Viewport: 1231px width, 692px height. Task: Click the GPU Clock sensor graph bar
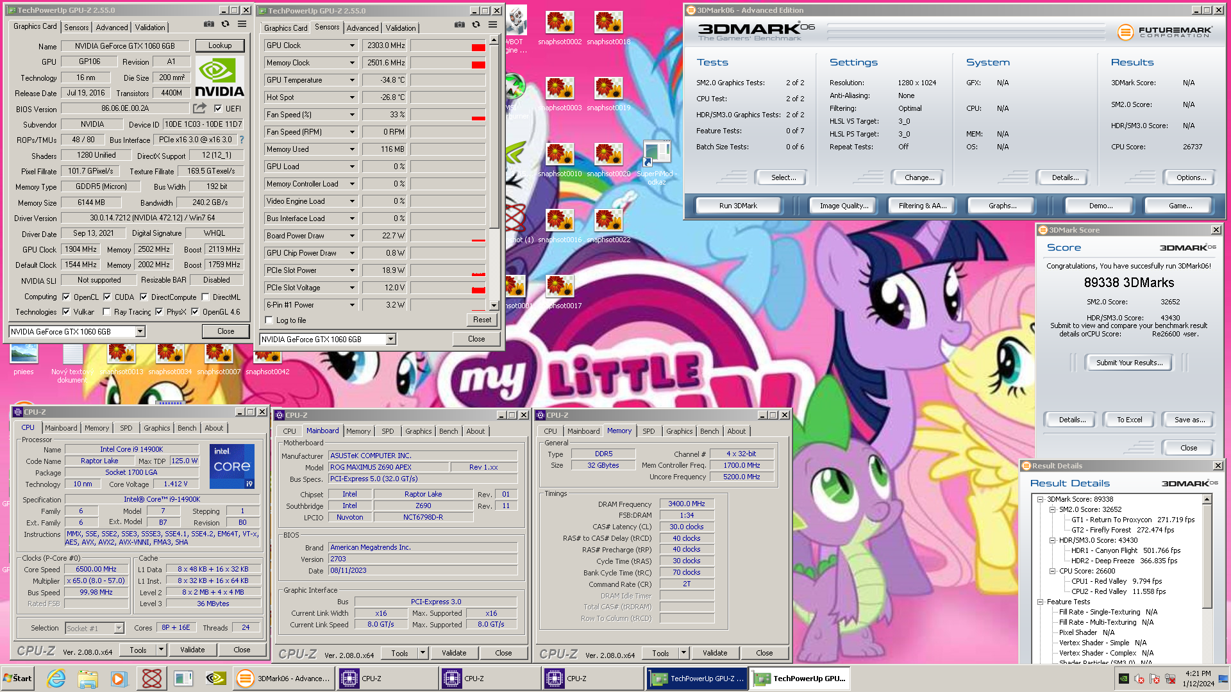pyautogui.click(x=448, y=45)
